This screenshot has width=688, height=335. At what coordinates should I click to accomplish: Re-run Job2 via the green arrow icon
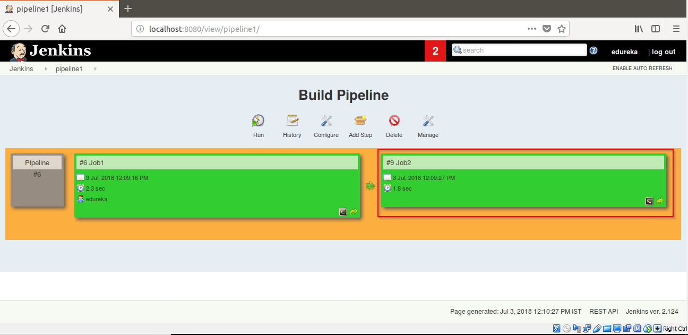660,201
